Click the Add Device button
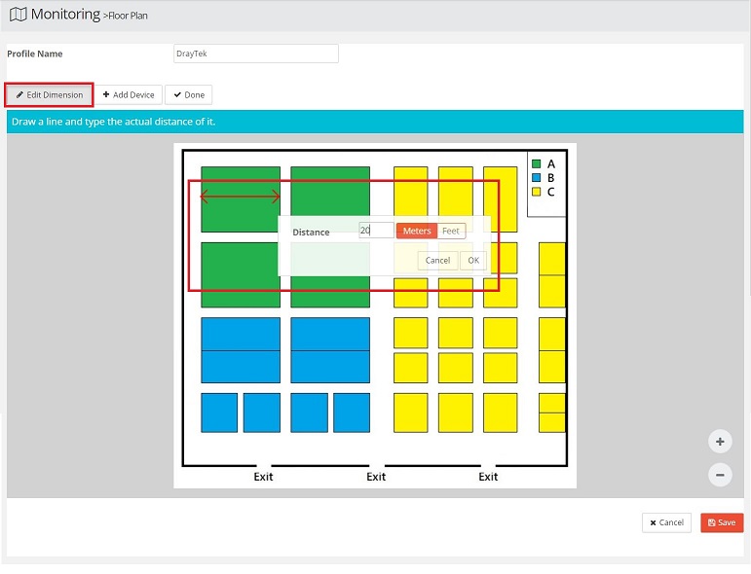 (x=129, y=94)
